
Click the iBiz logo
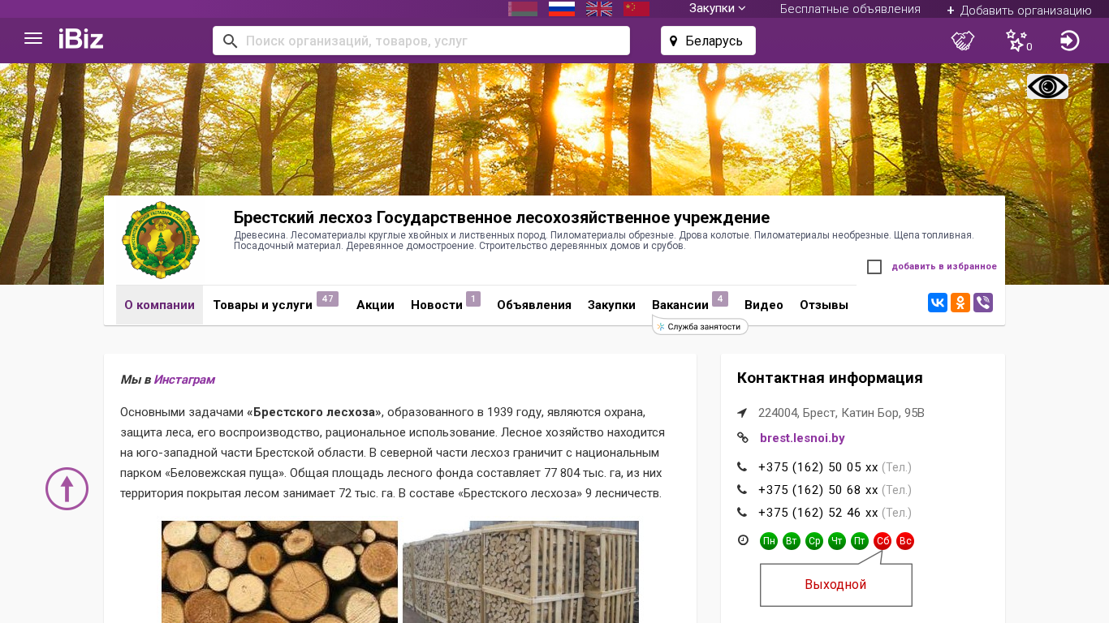tap(81, 39)
